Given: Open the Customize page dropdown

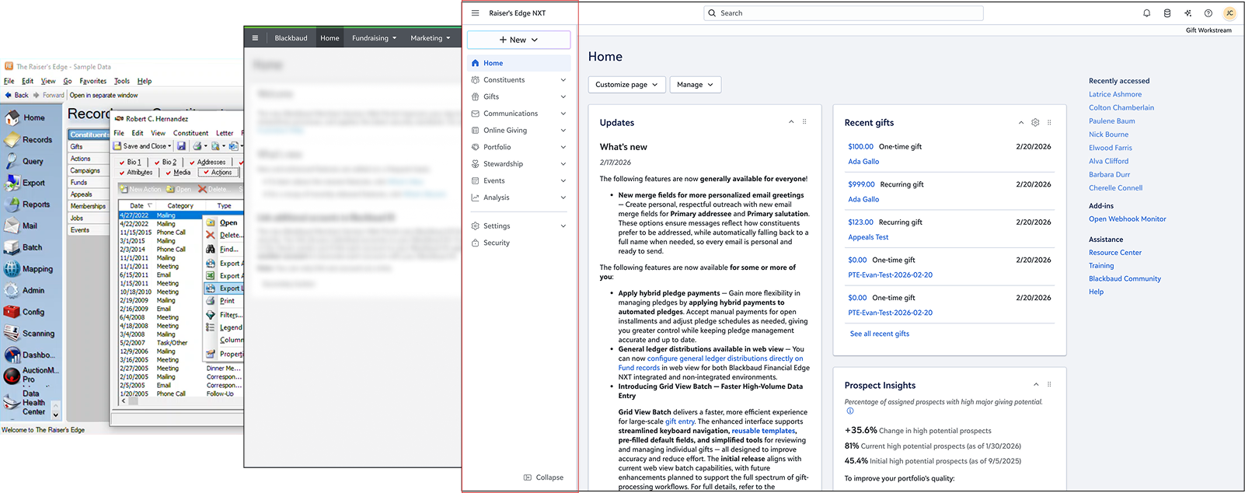Looking at the screenshot, I should 626,85.
